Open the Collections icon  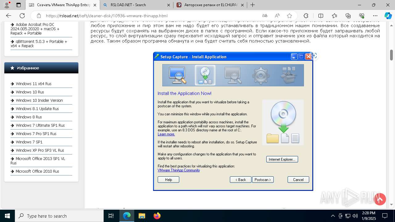[348, 16]
